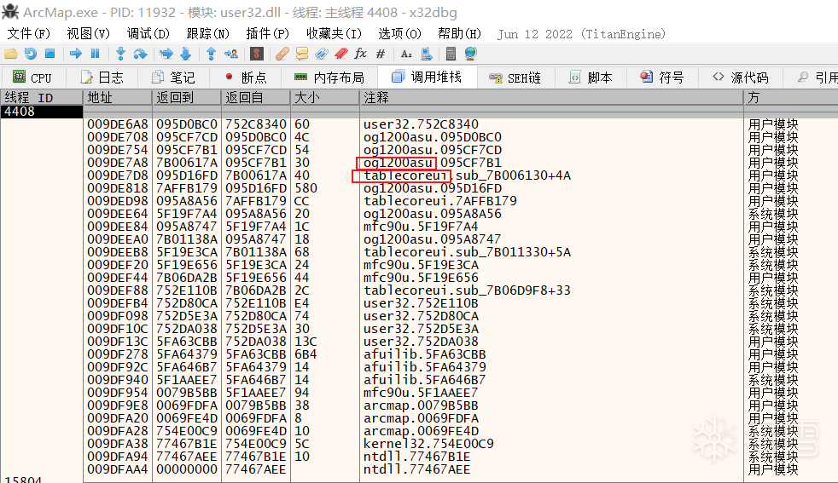This screenshot has width=838, height=483.
Task: Click the 大小 column header
Action: click(325, 98)
